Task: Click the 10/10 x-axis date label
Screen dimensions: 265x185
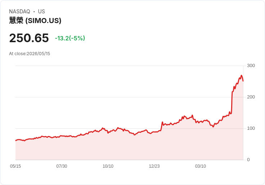Action: (x=108, y=166)
